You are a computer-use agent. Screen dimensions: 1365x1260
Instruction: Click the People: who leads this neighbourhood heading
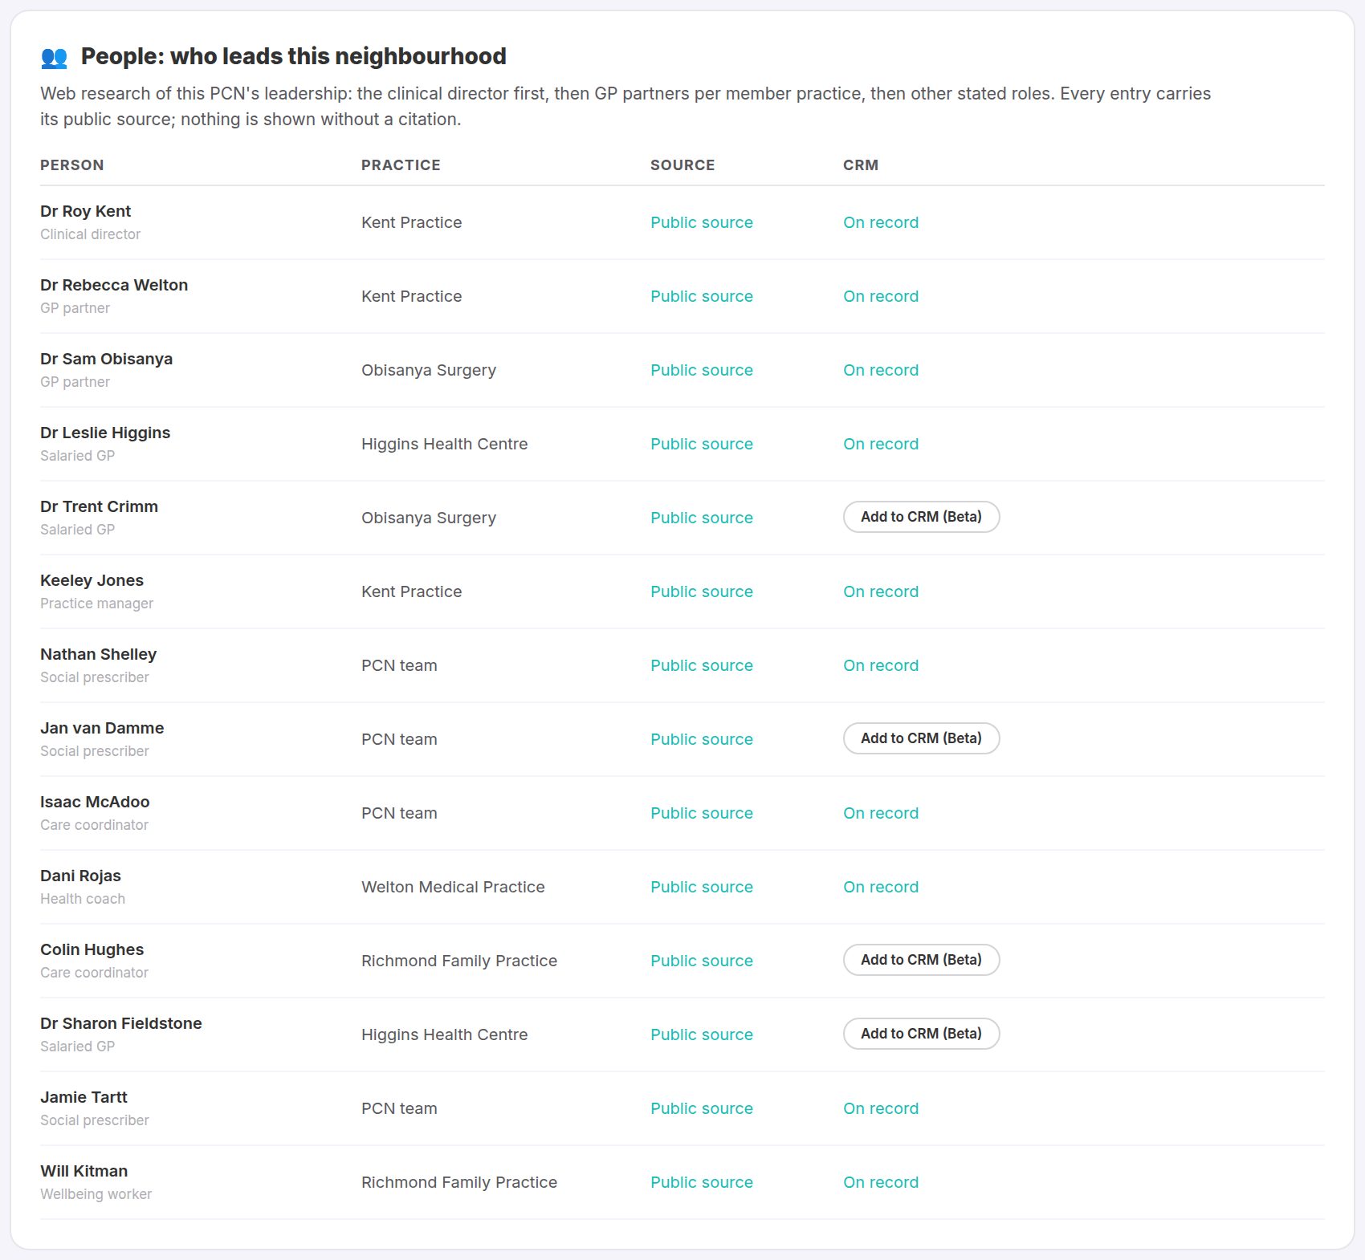tap(294, 56)
